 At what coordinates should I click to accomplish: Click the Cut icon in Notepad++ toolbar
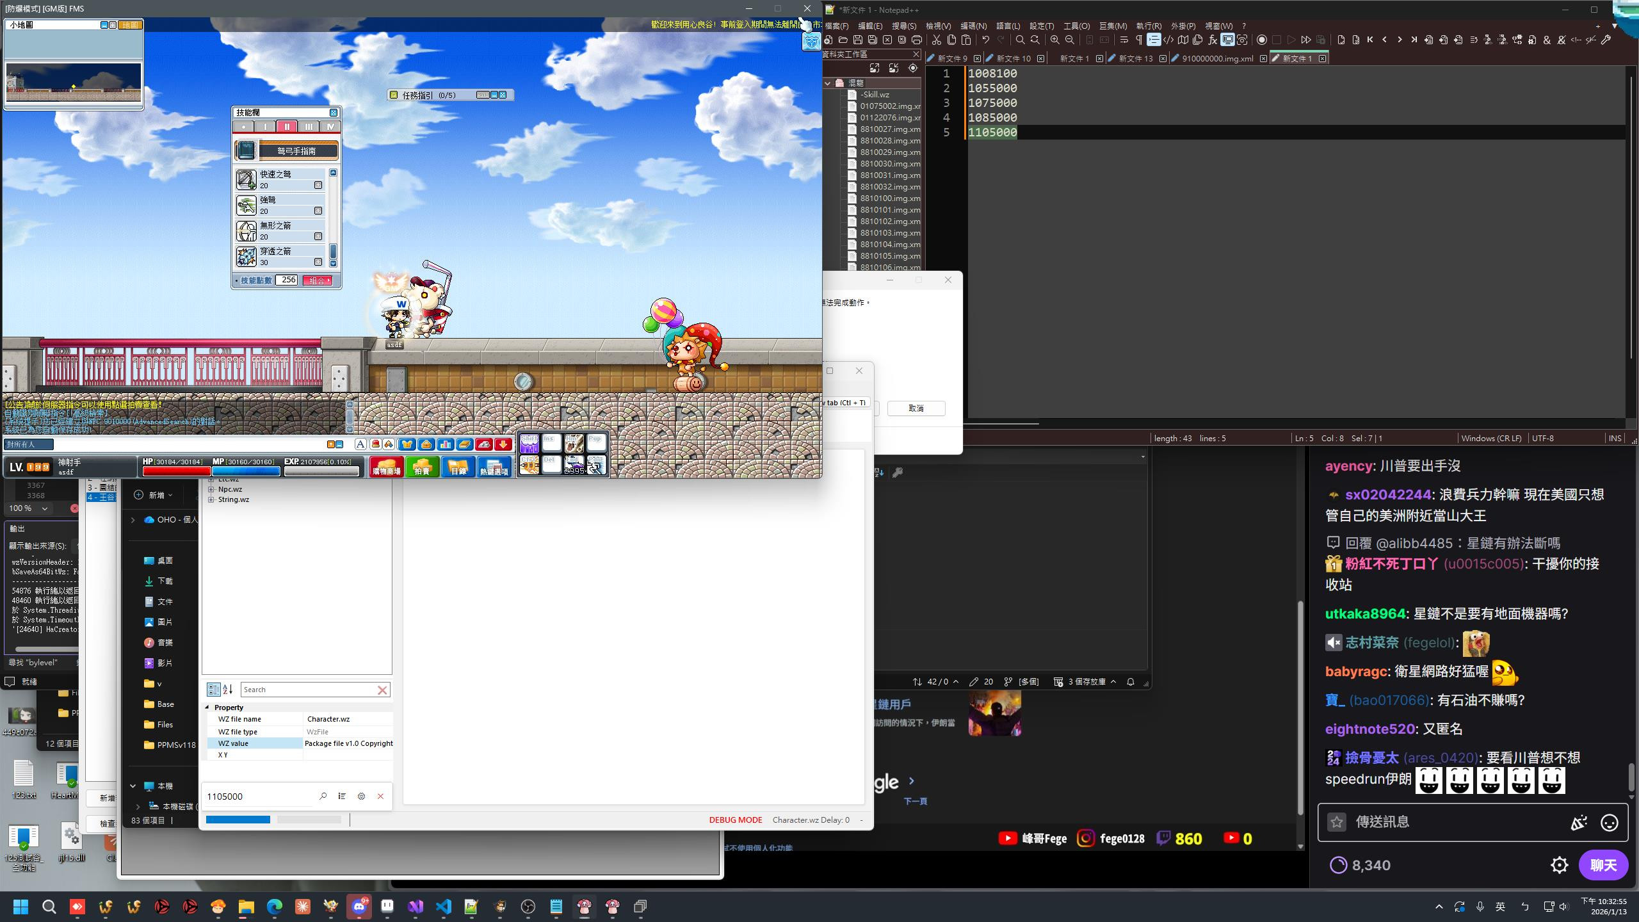click(x=937, y=40)
